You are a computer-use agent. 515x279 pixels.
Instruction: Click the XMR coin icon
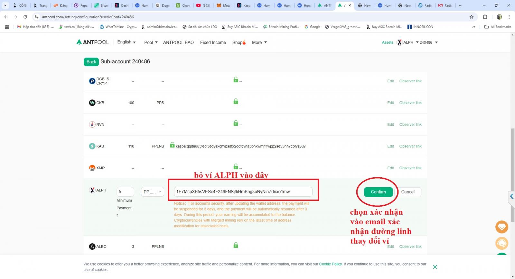pos(92,168)
